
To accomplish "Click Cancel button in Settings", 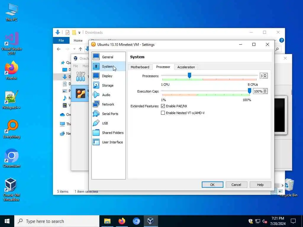I will pos(236,184).
